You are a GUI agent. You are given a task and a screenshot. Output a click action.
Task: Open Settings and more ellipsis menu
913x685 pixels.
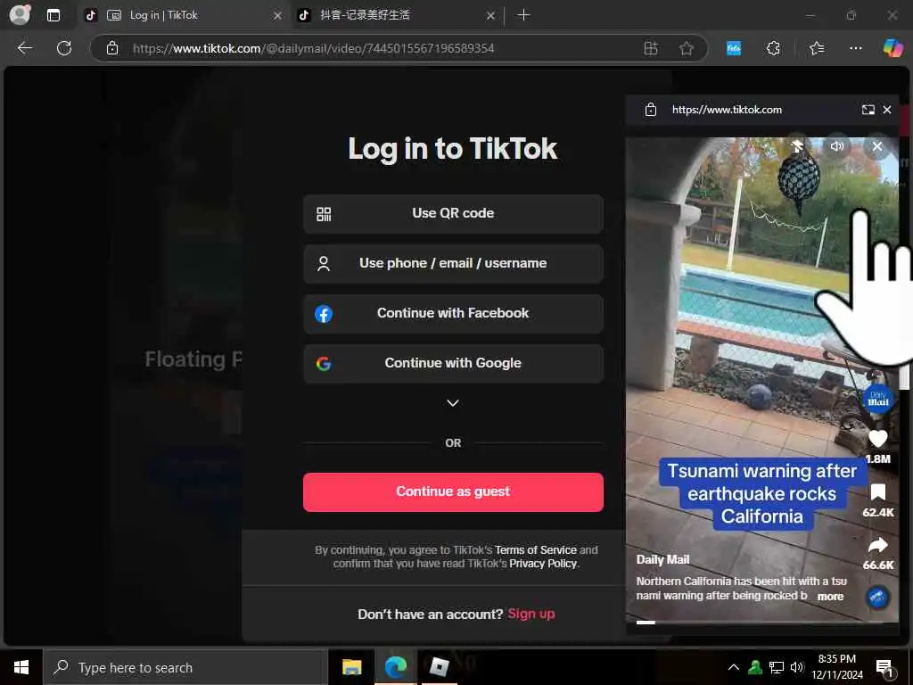(855, 48)
